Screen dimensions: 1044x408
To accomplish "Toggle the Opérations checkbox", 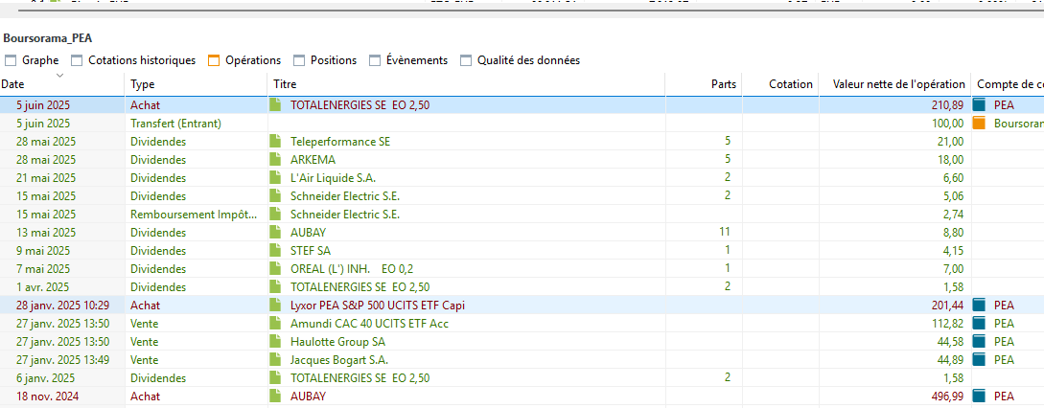I will point(214,60).
